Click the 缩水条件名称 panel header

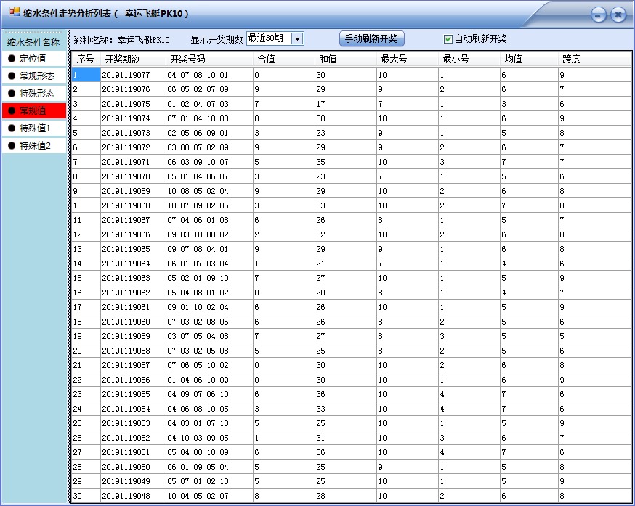(32, 41)
